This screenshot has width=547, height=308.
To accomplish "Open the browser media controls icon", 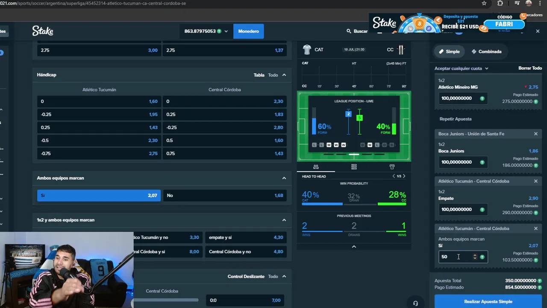I will (x=517, y=3).
